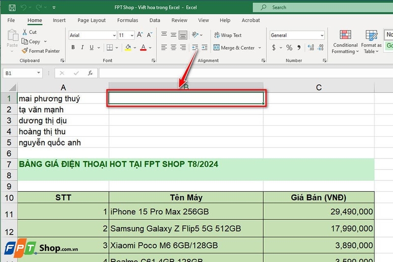Select cell 'mai phương thuý'
The height and width of the screenshot is (262, 393).
coord(63,98)
